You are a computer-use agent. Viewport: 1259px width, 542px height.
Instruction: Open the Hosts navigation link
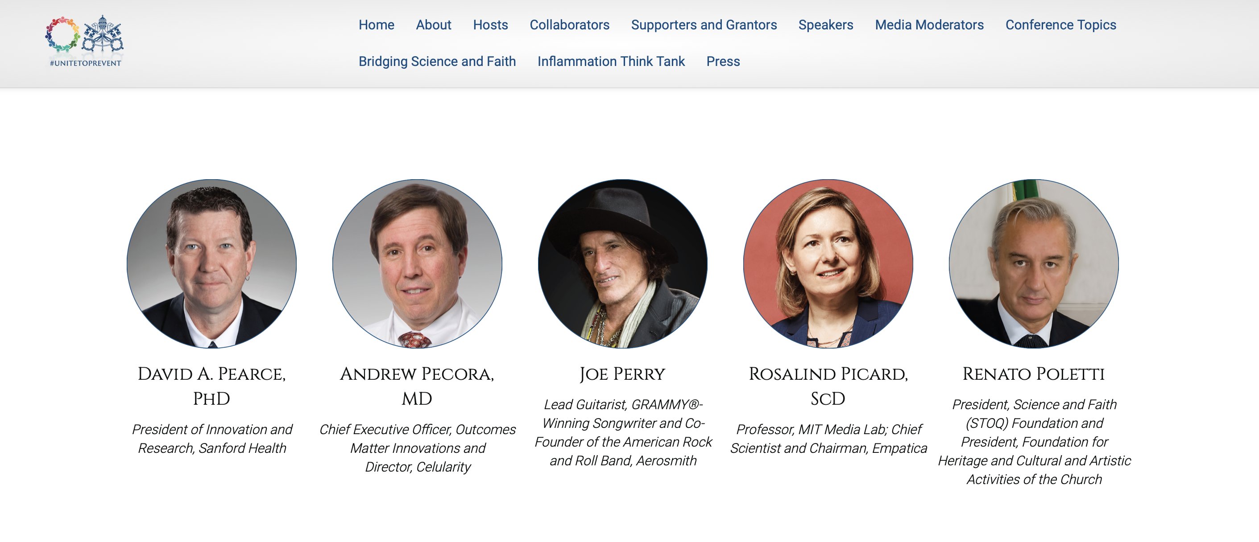coord(490,25)
